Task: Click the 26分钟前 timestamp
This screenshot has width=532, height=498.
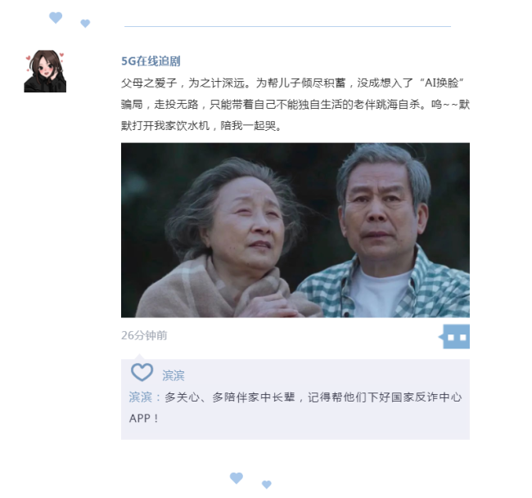Action: 144,335
